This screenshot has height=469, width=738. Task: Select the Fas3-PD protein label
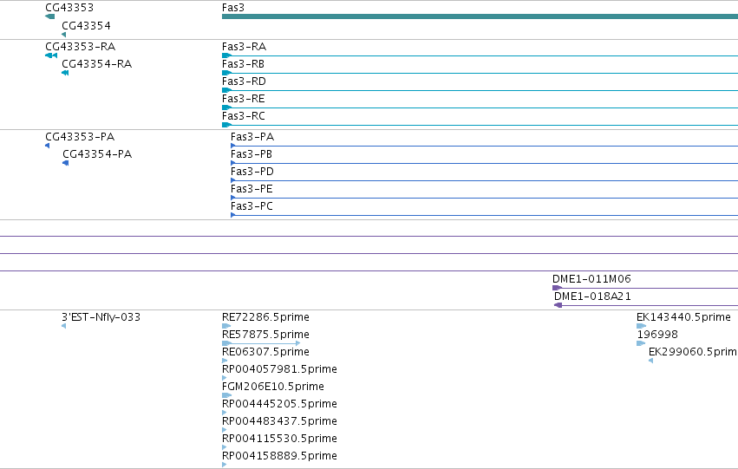coord(252,172)
